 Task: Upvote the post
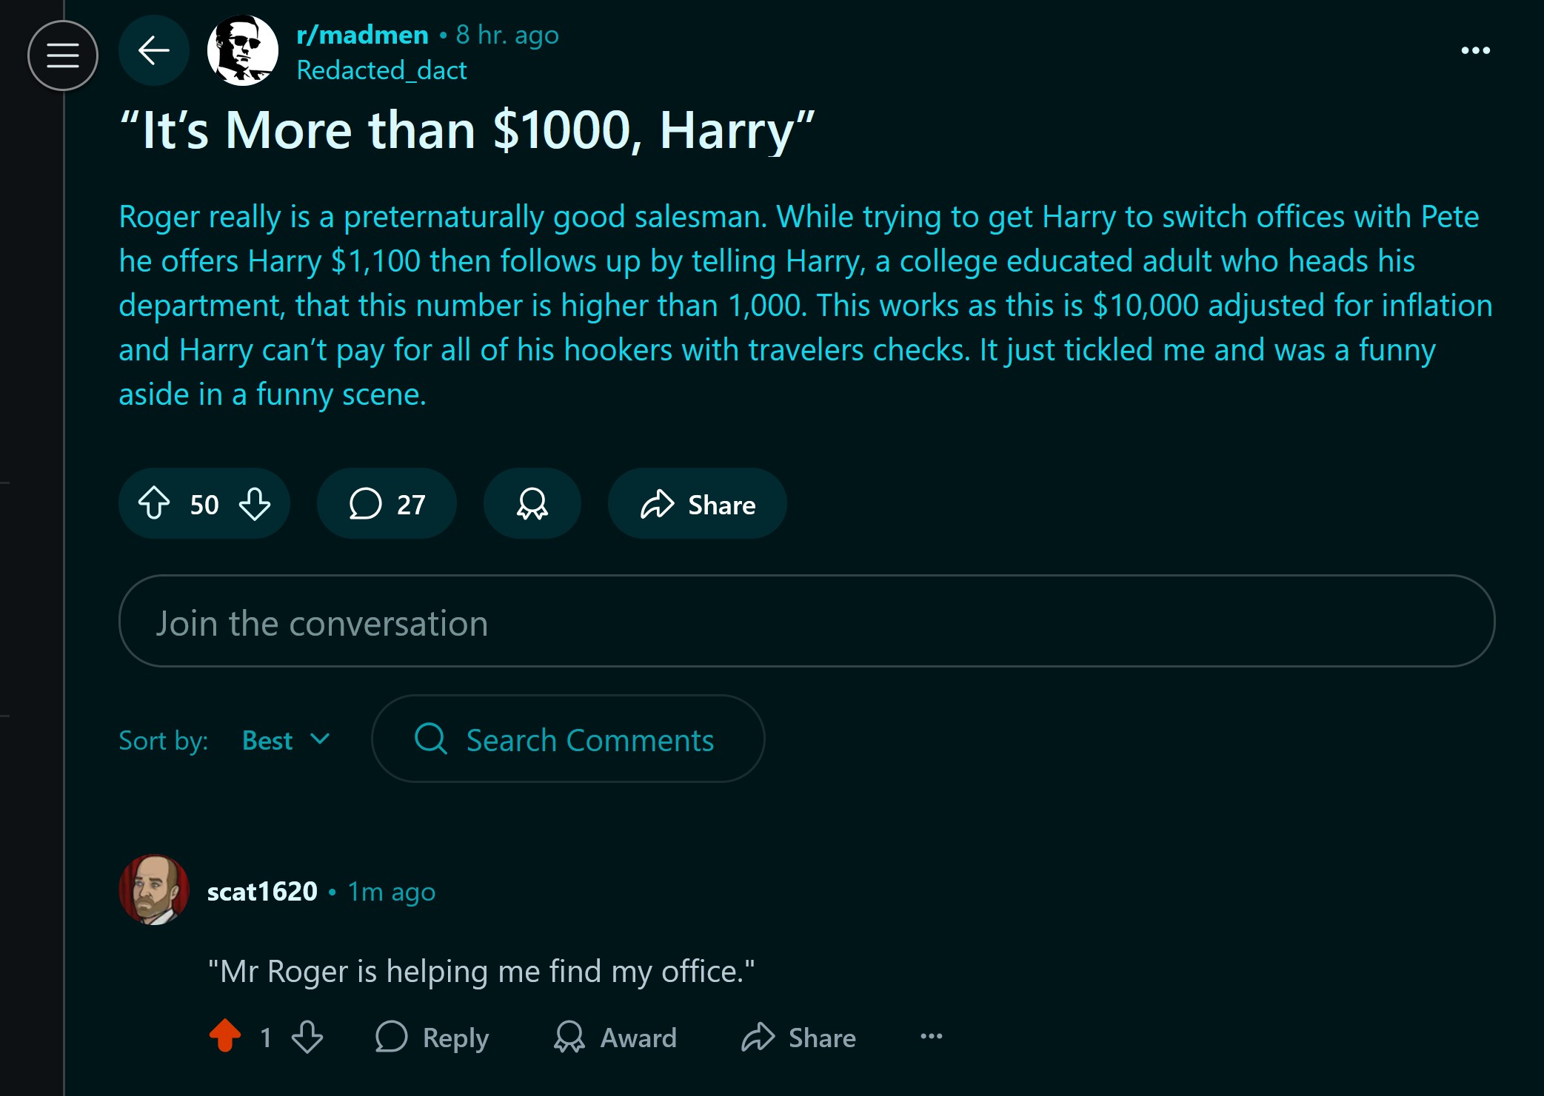point(154,504)
